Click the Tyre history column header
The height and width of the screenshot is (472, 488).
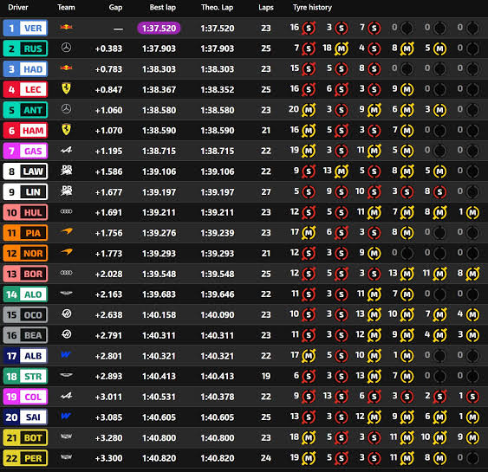click(312, 7)
